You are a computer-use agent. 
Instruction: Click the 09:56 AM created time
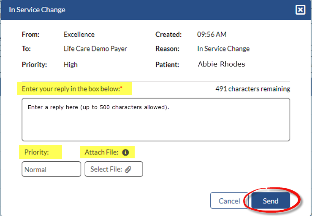[x=212, y=35]
